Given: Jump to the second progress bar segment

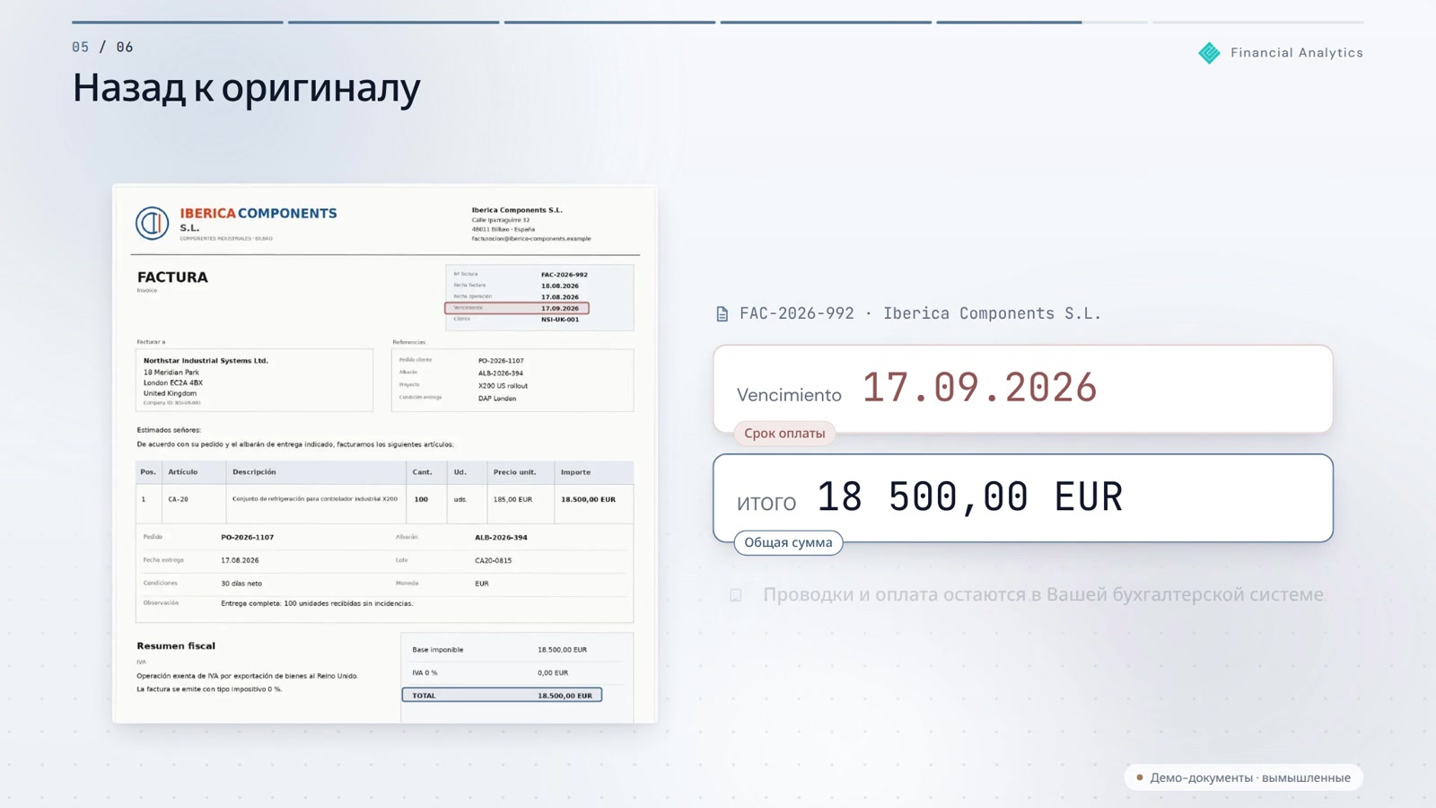Looking at the screenshot, I should pyautogui.click(x=393, y=22).
